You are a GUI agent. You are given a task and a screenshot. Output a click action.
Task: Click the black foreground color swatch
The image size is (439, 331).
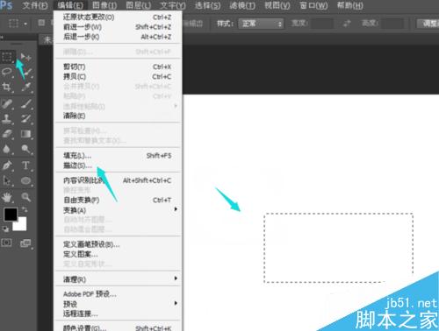(x=11, y=215)
